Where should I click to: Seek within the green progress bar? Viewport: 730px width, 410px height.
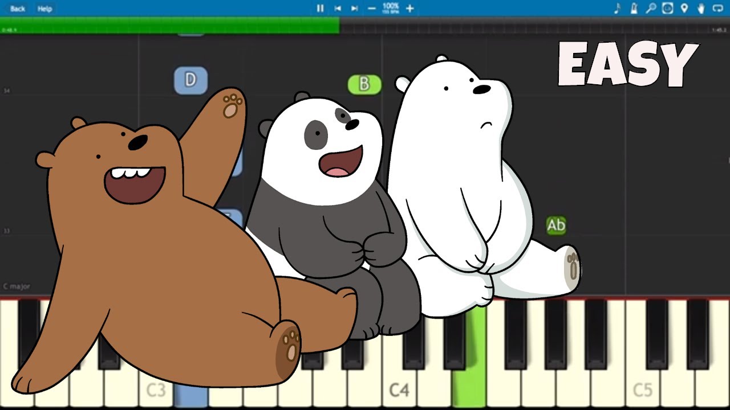[x=170, y=25]
